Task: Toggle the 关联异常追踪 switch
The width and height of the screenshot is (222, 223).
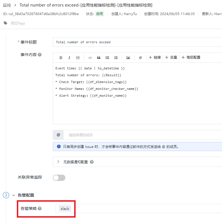Action: (59, 177)
